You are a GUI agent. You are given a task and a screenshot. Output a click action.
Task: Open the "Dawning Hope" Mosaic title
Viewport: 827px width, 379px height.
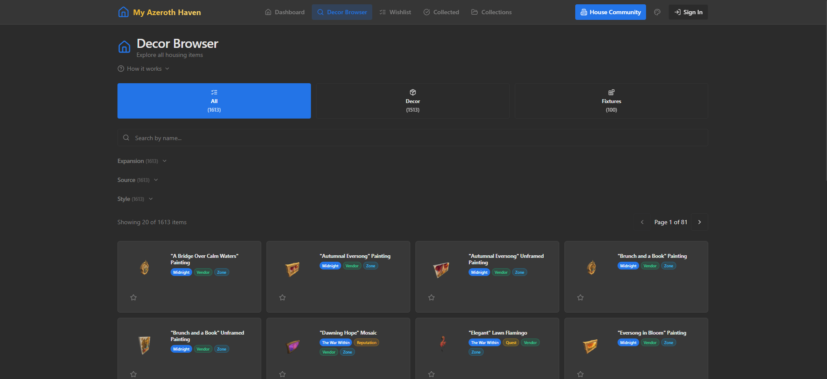[348, 333]
